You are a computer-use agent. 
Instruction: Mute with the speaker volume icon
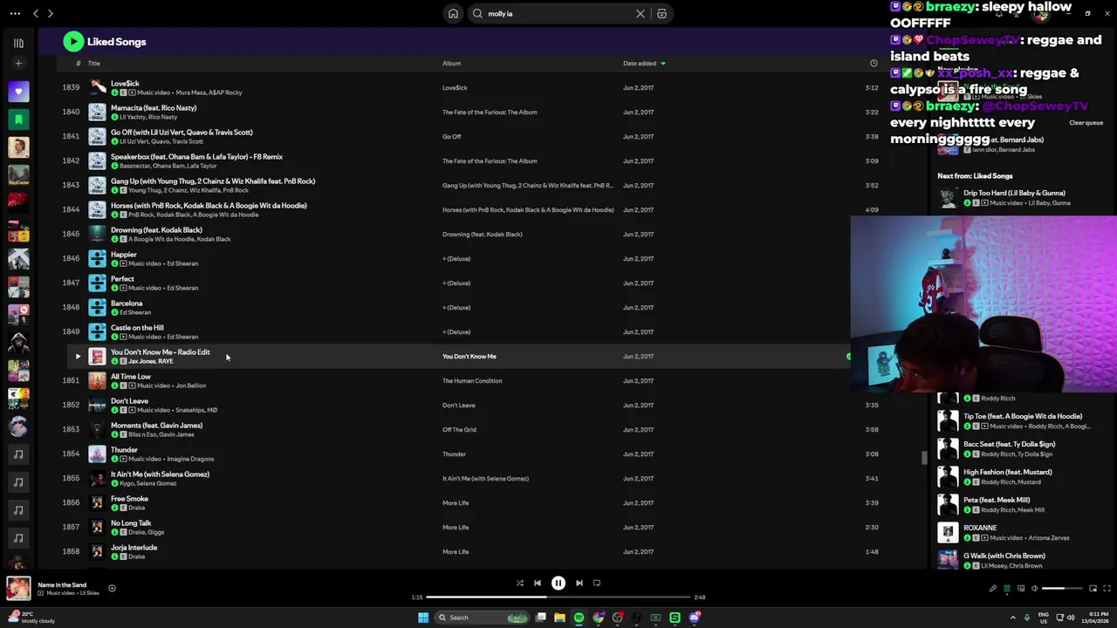1035,589
